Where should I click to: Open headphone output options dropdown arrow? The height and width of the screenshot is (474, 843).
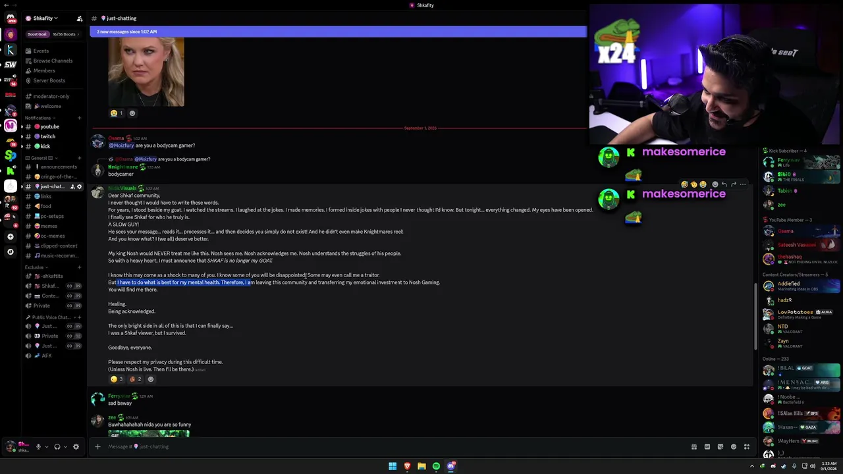point(65,446)
